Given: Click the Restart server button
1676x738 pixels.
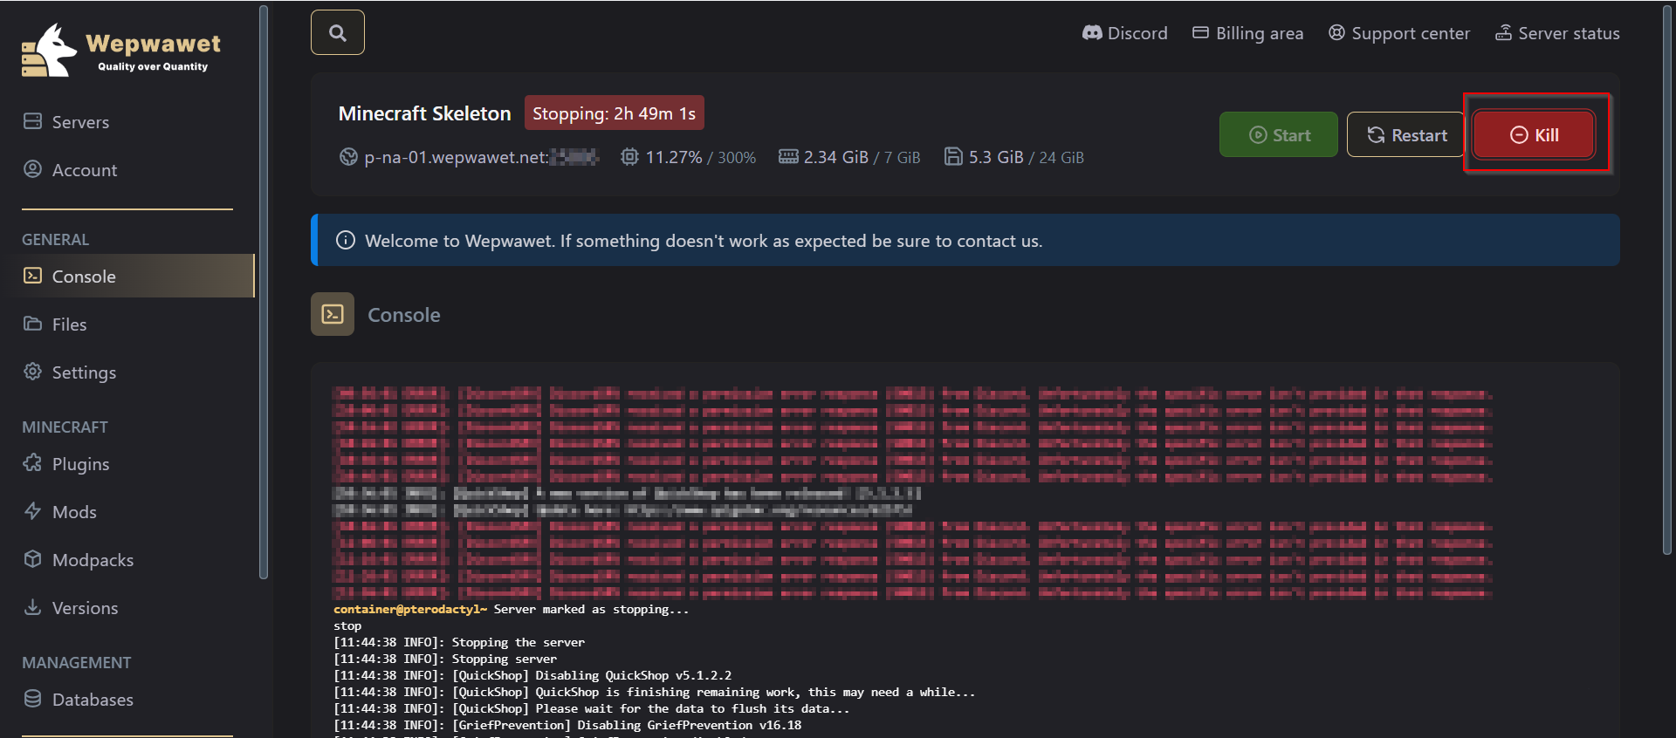Looking at the screenshot, I should tap(1405, 134).
